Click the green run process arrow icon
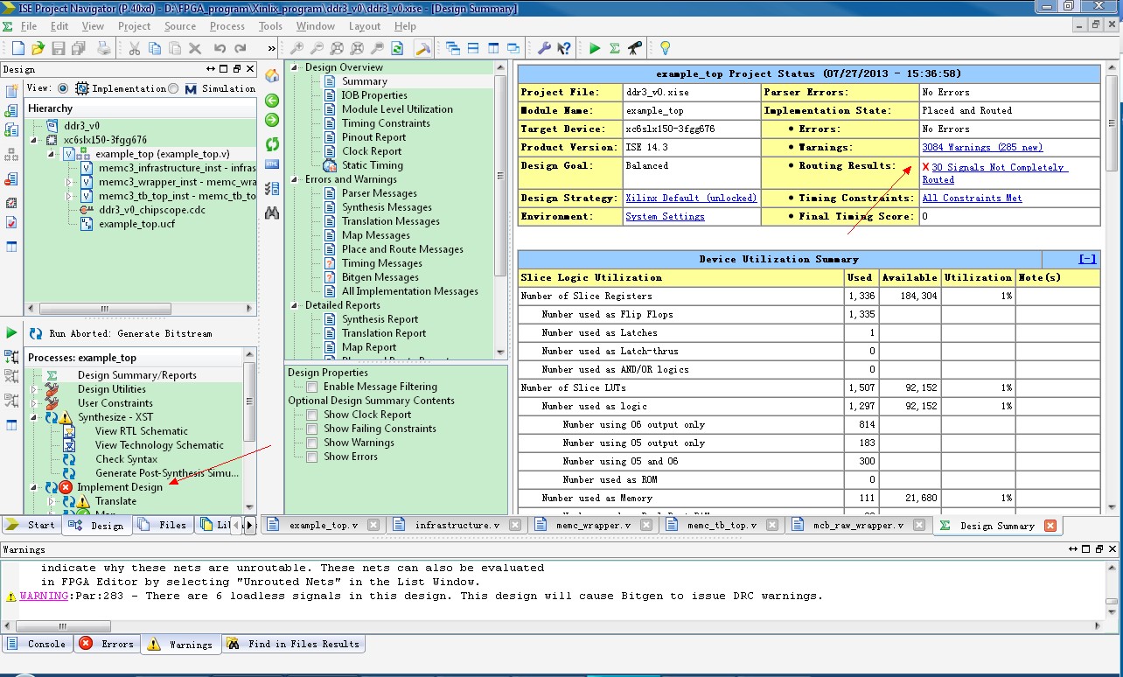The image size is (1123, 677). [11, 332]
